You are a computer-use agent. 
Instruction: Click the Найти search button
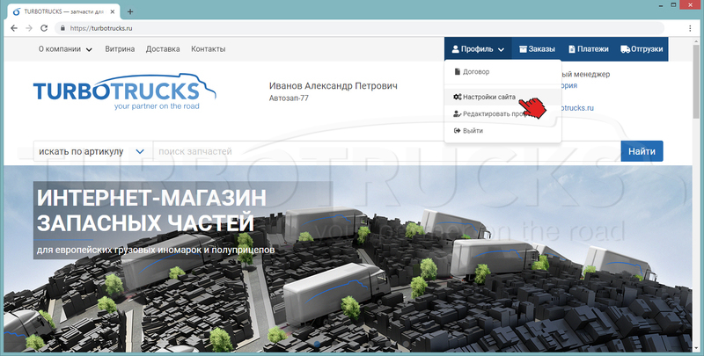click(x=642, y=151)
